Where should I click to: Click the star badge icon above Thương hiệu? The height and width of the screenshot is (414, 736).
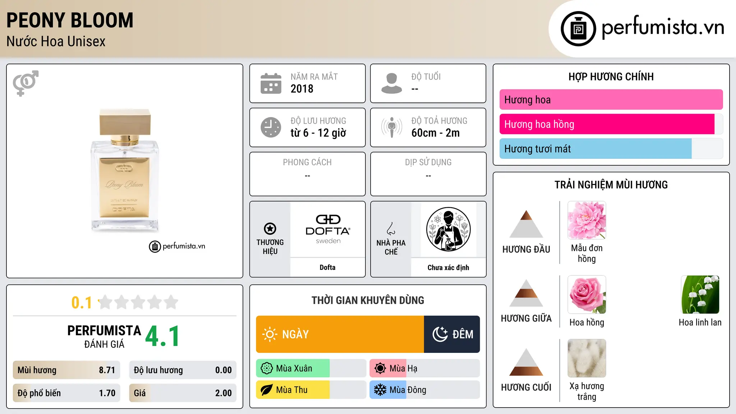click(x=270, y=229)
